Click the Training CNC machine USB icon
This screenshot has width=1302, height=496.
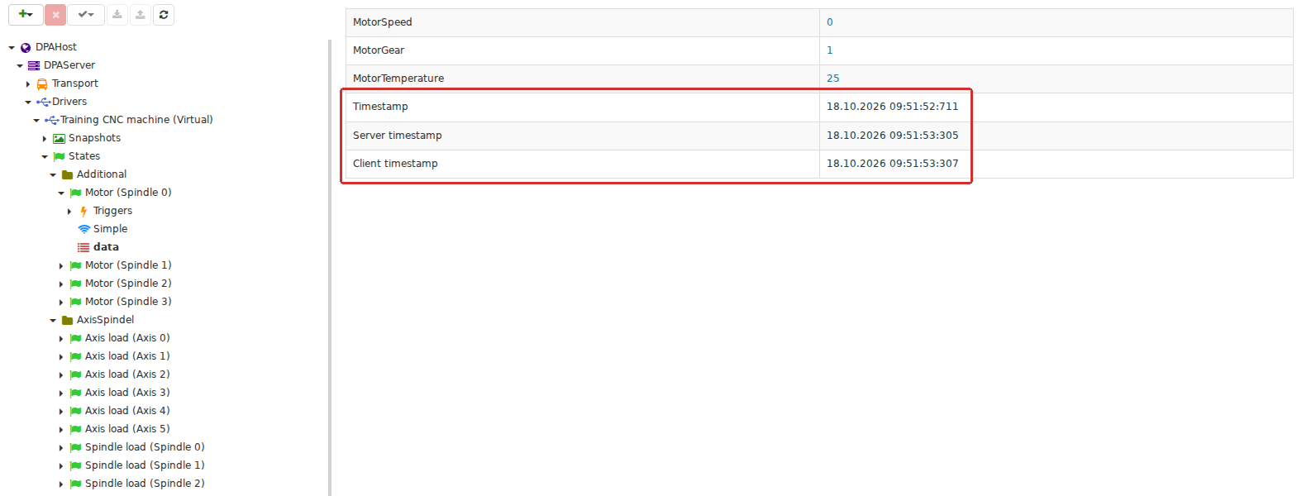[x=52, y=121]
